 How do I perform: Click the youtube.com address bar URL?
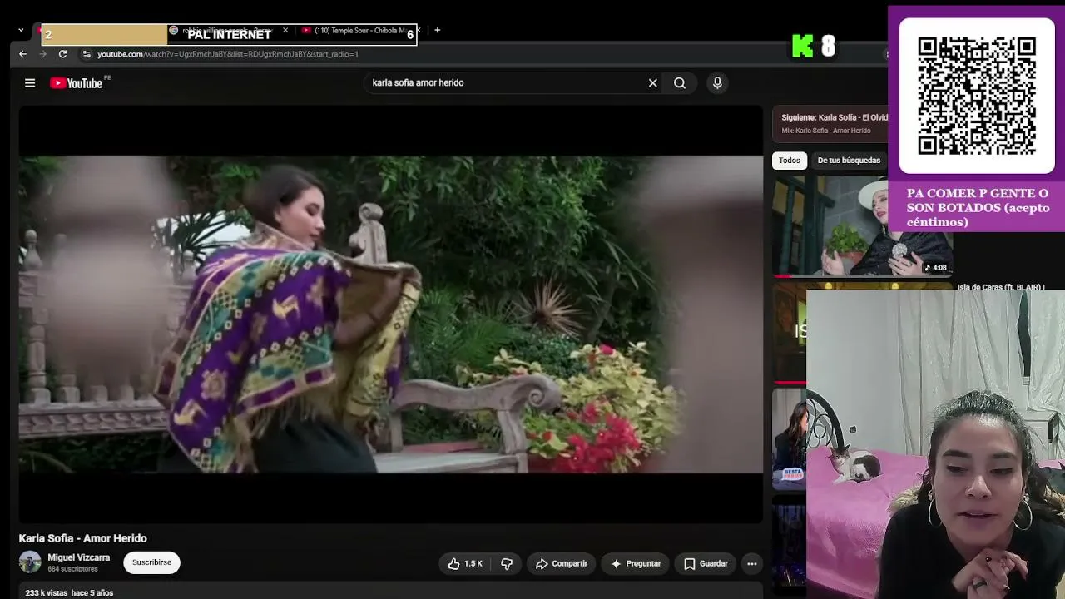pos(228,54)
